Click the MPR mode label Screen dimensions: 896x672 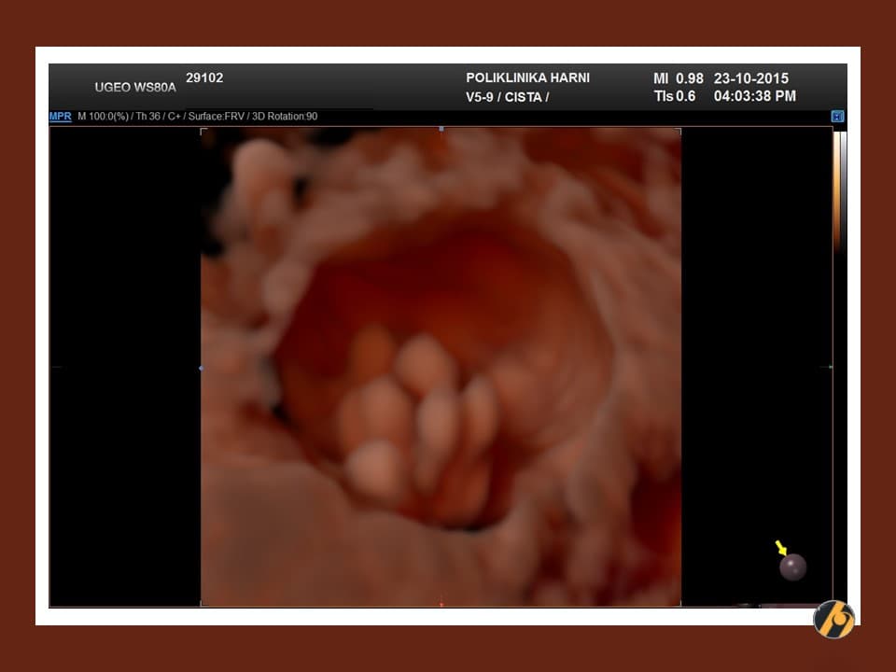pos(60,117)
